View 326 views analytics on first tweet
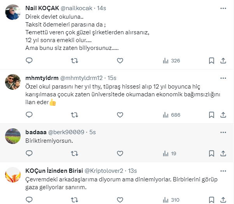The width and height of the screenshot is (234, 204). point(171,60)
